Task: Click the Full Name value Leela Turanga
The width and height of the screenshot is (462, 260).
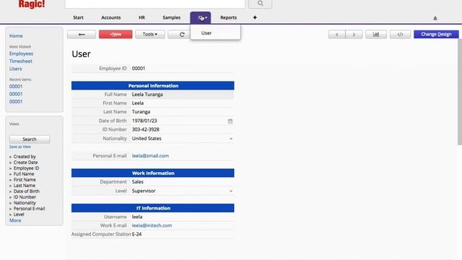Action: [x=147, y=95]
